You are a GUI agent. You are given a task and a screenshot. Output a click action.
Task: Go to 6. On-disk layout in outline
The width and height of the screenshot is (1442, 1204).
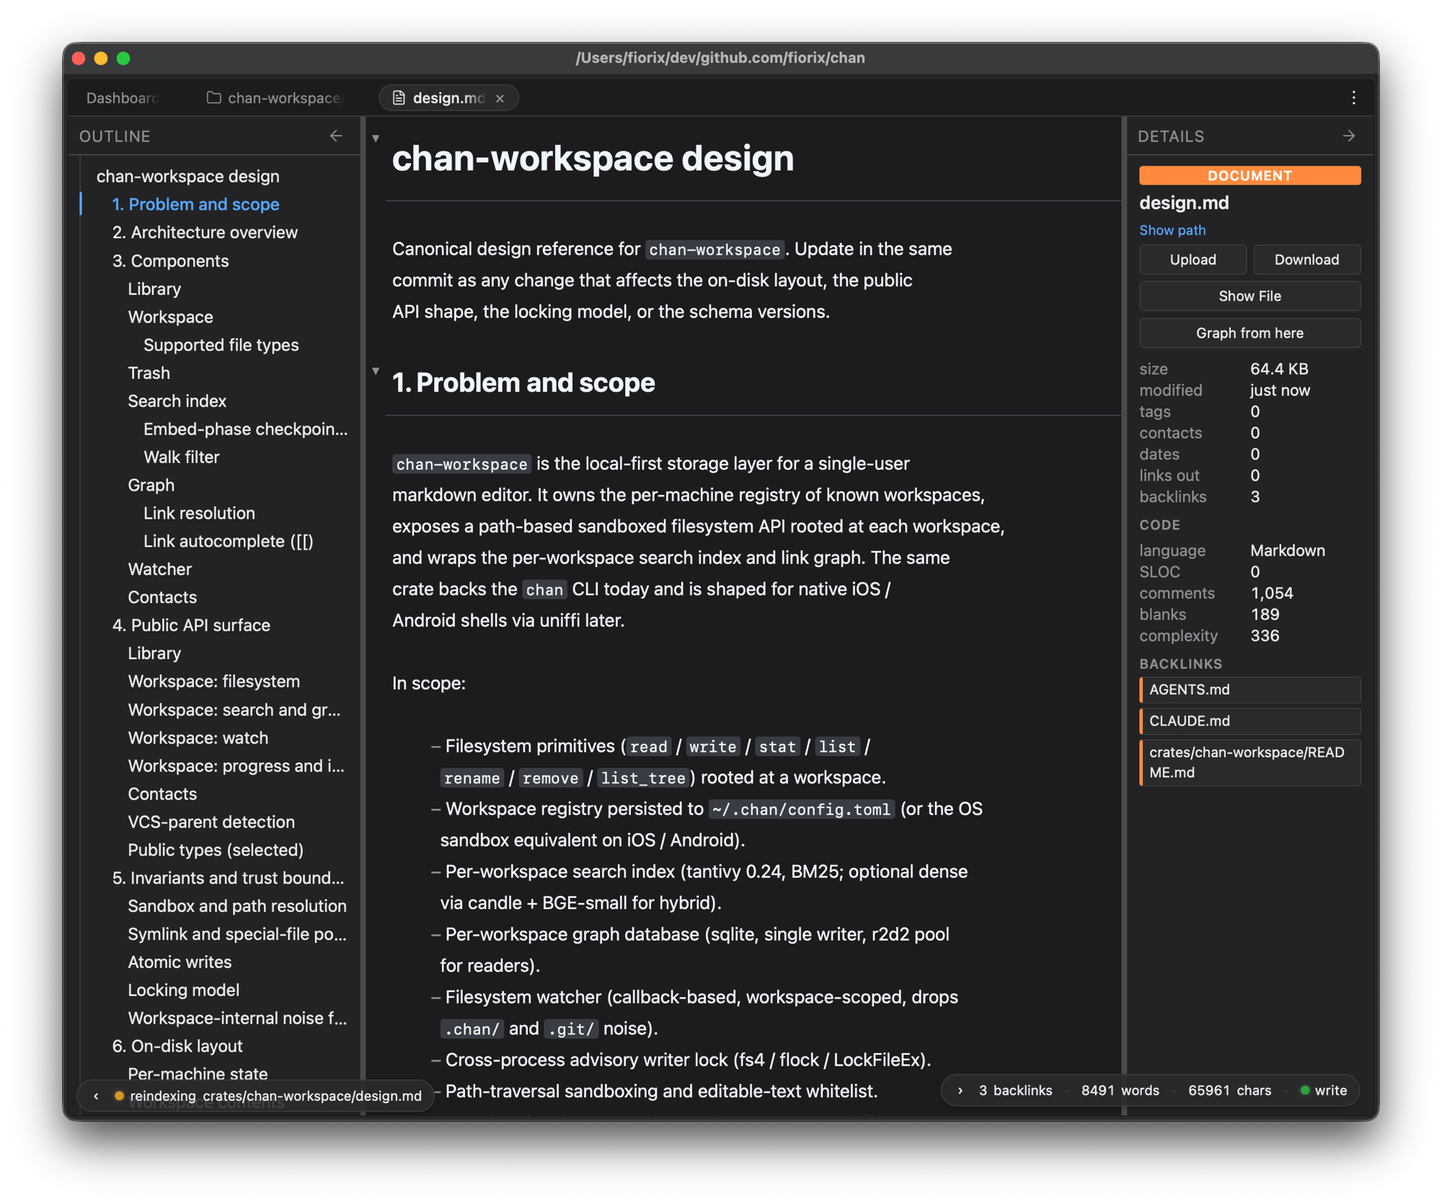click(177, 1047)
